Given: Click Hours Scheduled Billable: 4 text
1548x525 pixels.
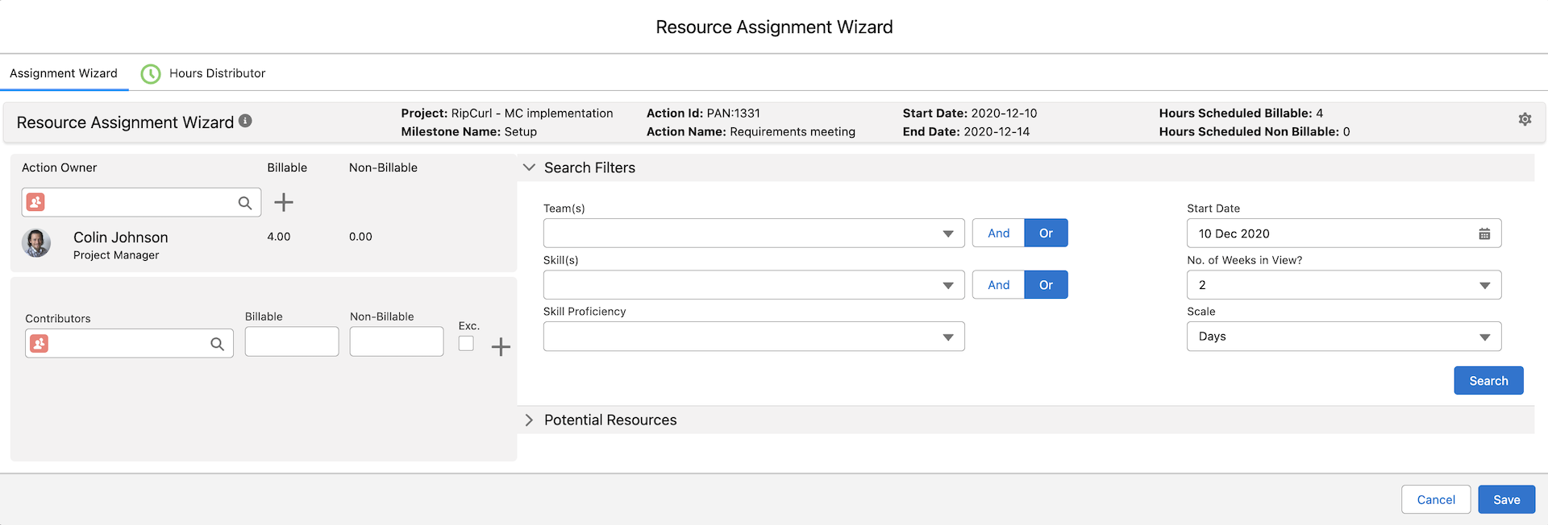Looking at the screenshot, I should 1241,114.
